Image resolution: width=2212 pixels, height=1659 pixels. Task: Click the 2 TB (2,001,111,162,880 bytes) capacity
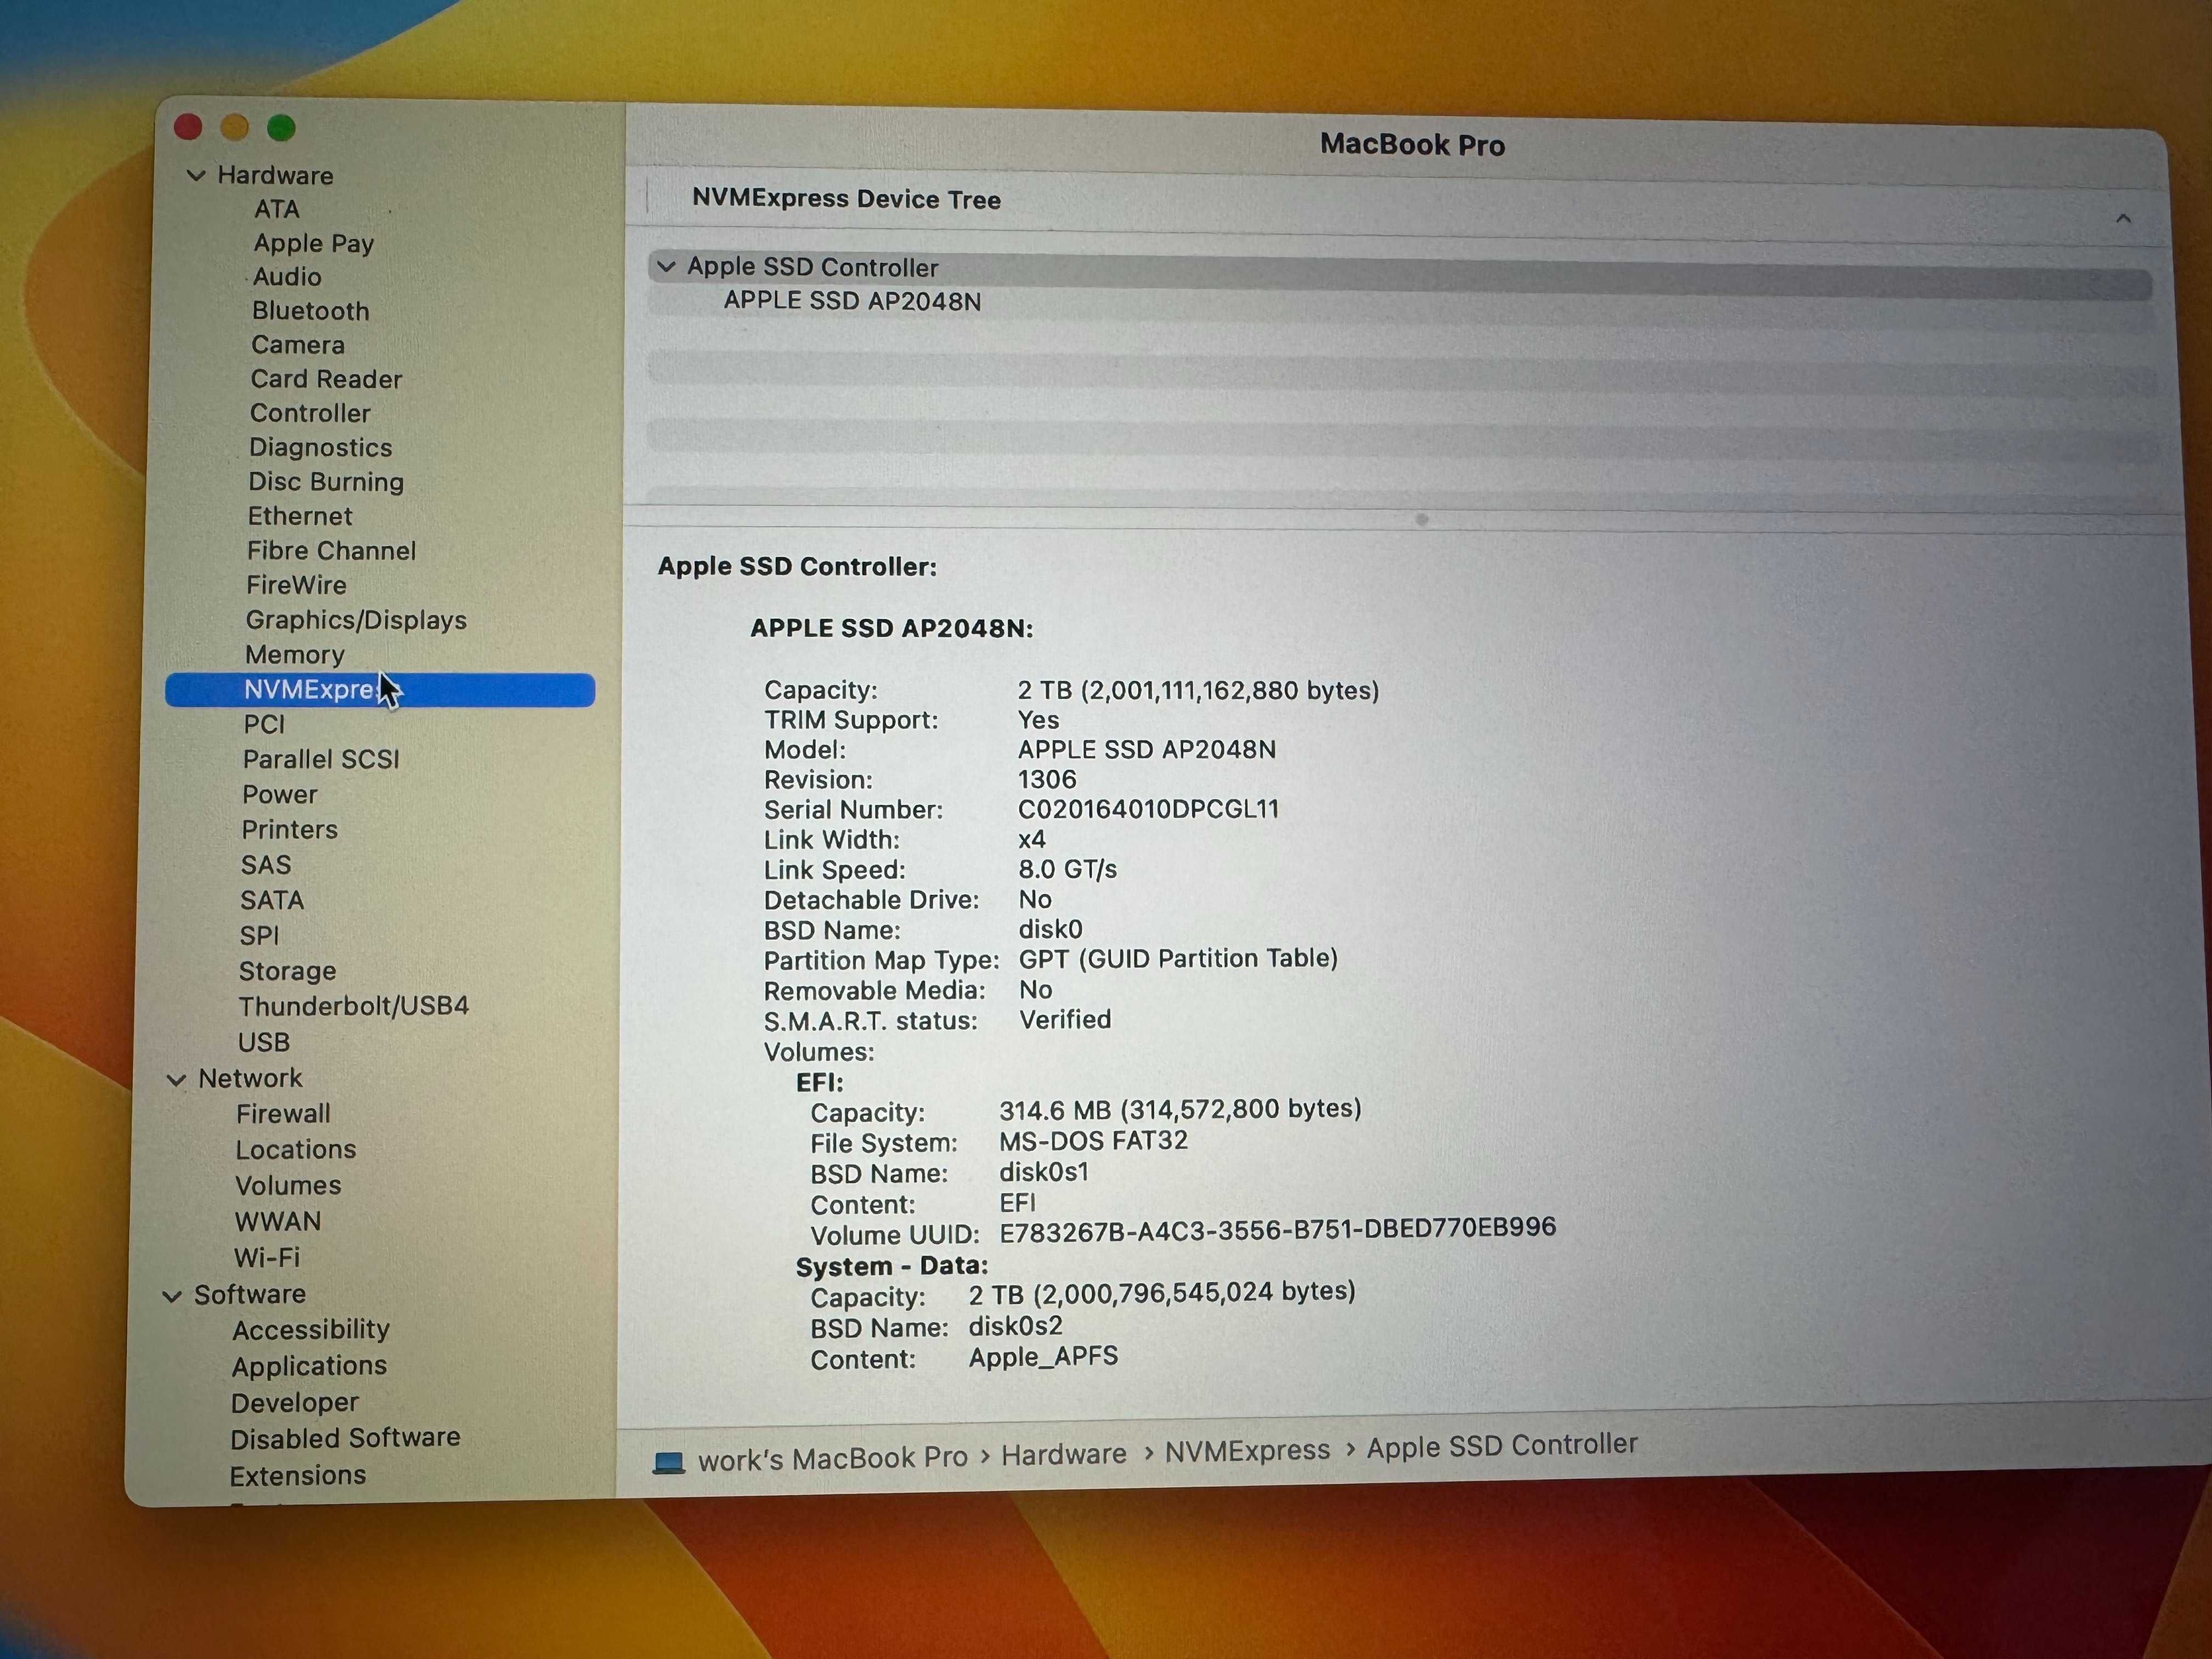tap(1198, 690)
